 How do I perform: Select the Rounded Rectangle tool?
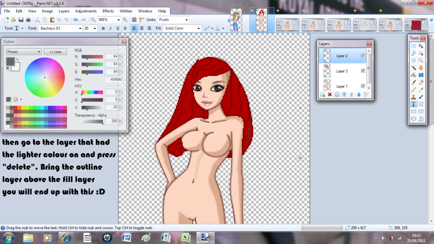tap(421, 111)
